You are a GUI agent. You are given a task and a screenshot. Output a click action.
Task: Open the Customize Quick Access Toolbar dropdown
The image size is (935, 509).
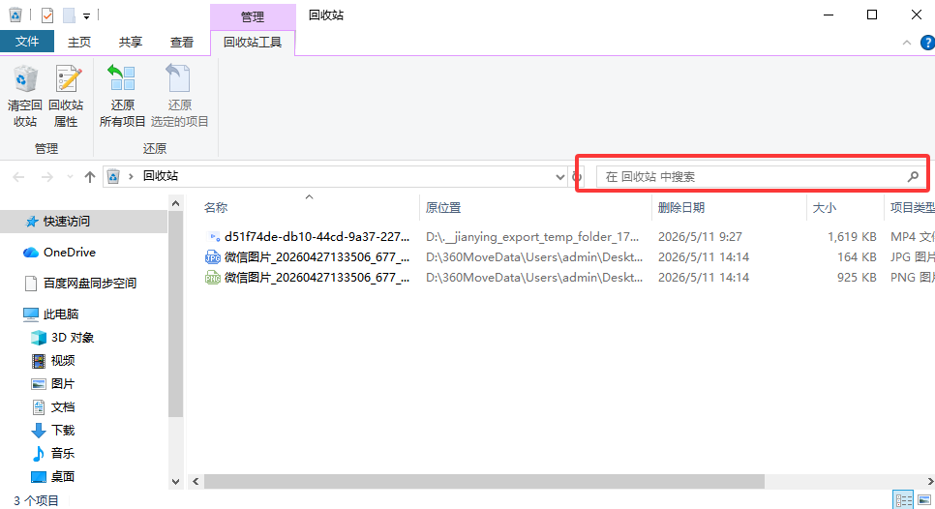tap(86, 16)
